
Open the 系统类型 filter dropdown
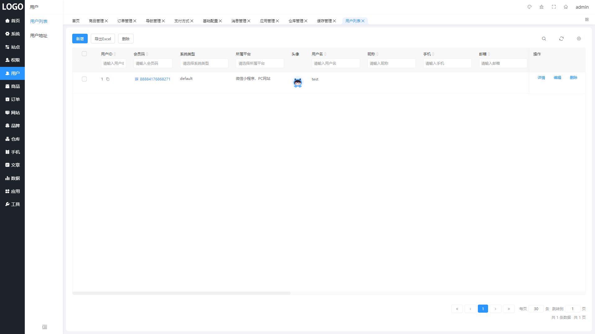tap(204, 63)
